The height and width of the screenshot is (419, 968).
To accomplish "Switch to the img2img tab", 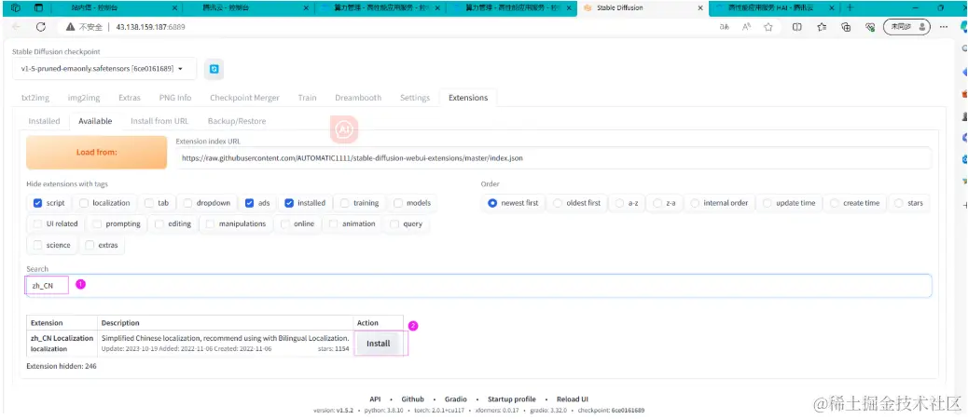I will (x=83, y=98).
